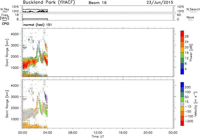The height and width of the screenshot is (138, 200).
Task: Click the '12:00' time axis label
Action: (x=98, y=133)
